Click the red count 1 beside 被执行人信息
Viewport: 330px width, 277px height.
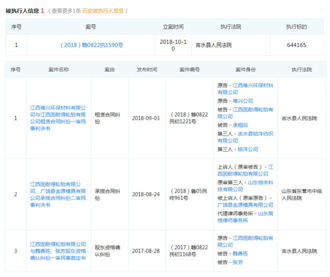(x=42, y=10)
